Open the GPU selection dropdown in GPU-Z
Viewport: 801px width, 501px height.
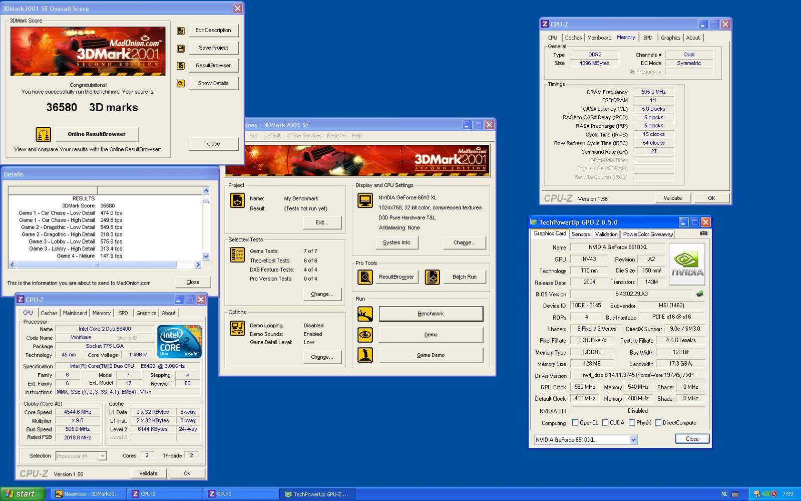coord(633,440)
